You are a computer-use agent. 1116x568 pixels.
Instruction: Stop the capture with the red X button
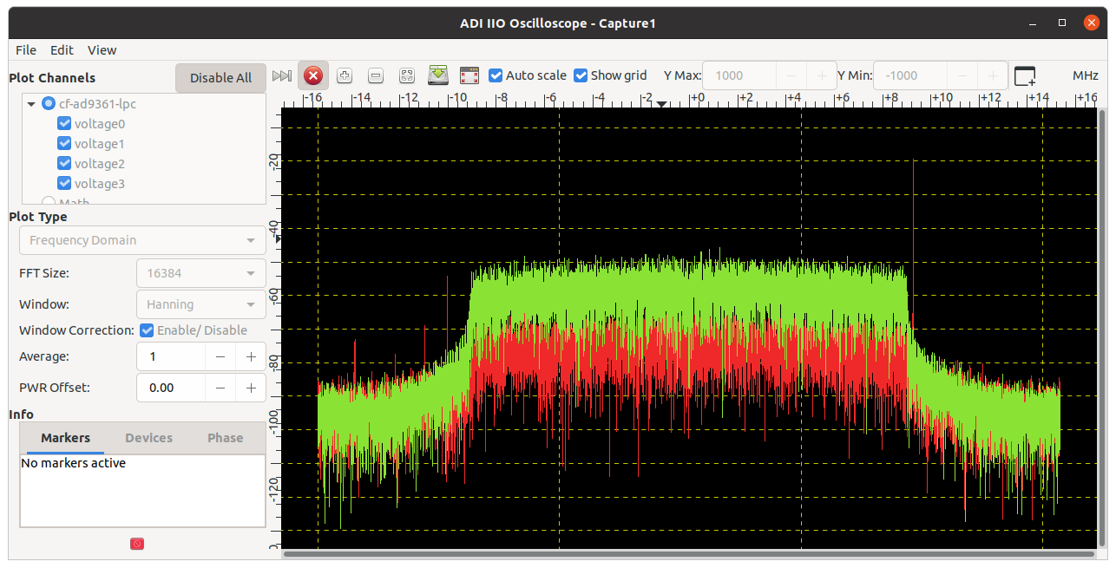point(313,76)
